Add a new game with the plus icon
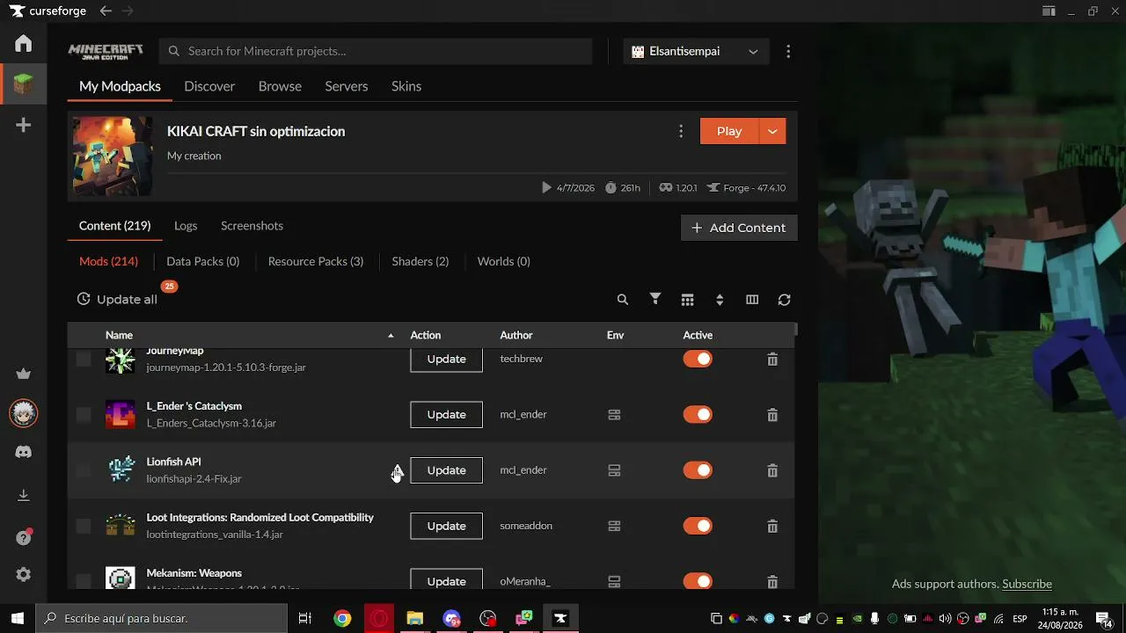Screen dimensions: 1126x633 coord(24,126)
